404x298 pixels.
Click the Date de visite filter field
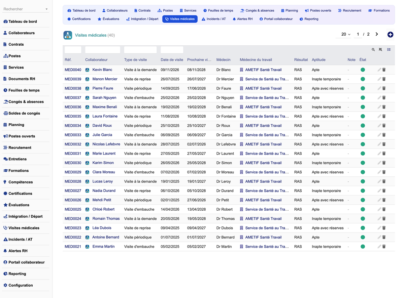coord(172,50)
